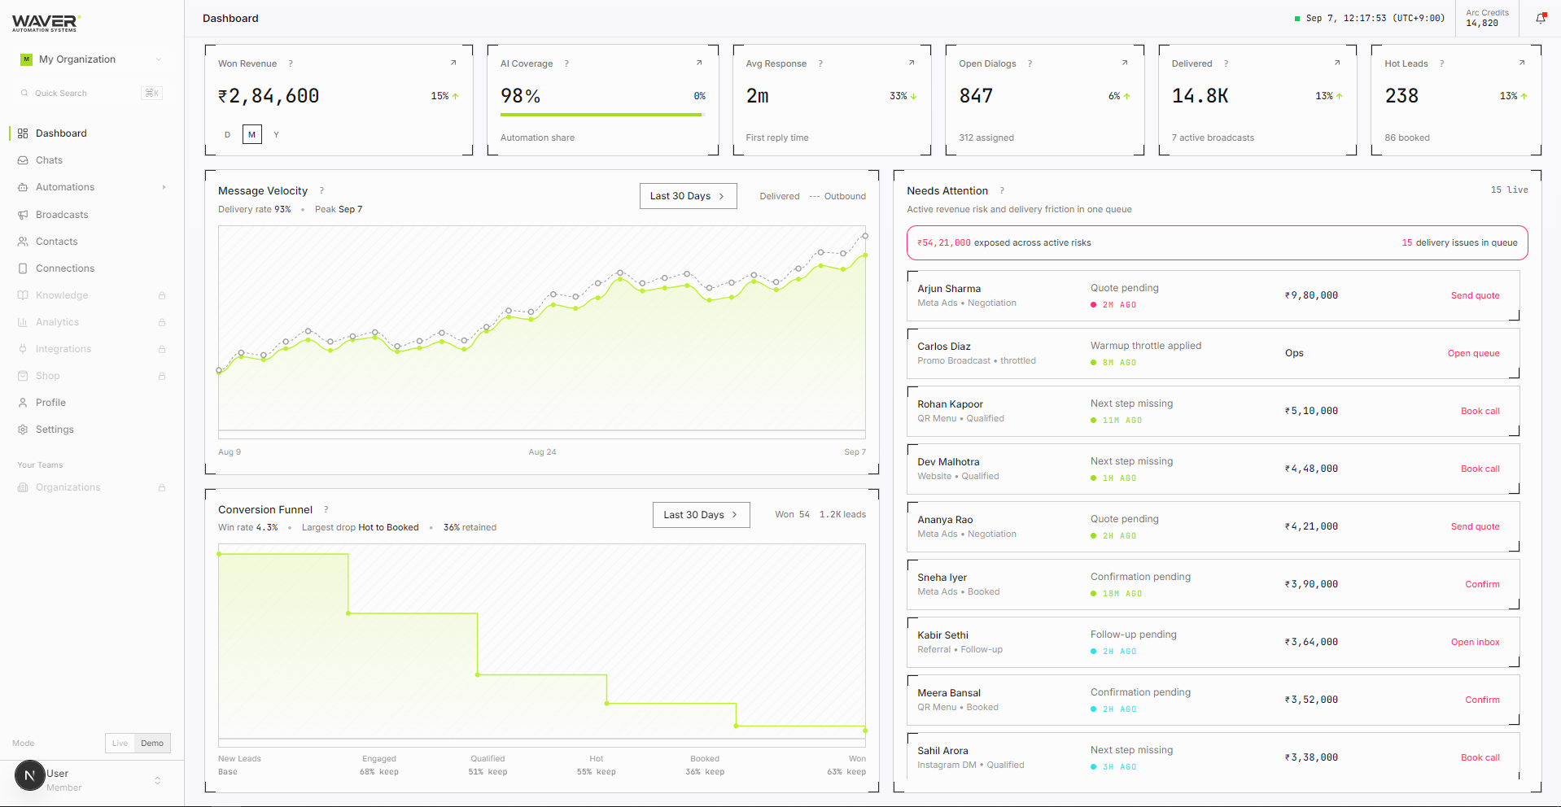Click the Profile person icon
Image resolution: width=1561 pixels, height=807 pixels.
(23, 403)
